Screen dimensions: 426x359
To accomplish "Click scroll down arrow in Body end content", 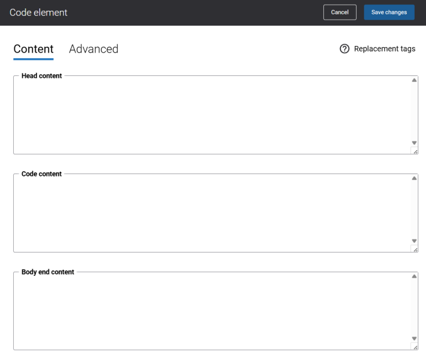I will pyautogui.click(x=414, y=339).
